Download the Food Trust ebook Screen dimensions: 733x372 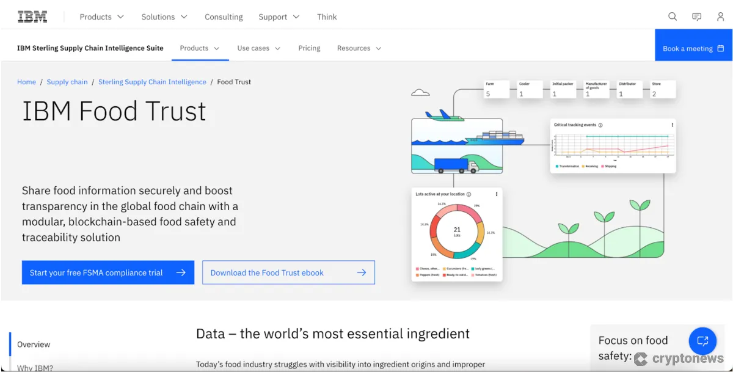288,272
